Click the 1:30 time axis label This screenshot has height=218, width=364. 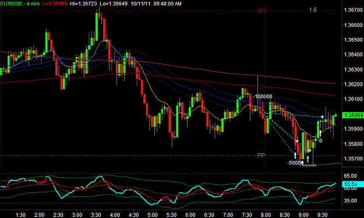20,215
